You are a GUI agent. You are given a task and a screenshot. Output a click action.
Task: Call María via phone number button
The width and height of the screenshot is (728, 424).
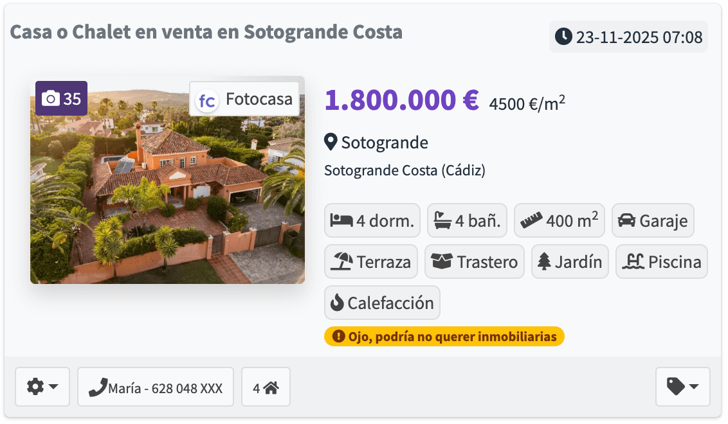(155, 387)
